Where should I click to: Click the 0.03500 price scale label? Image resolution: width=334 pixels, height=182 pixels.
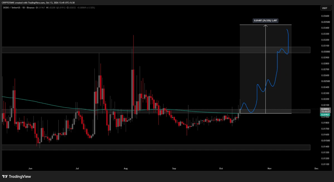tap(325, 22)
